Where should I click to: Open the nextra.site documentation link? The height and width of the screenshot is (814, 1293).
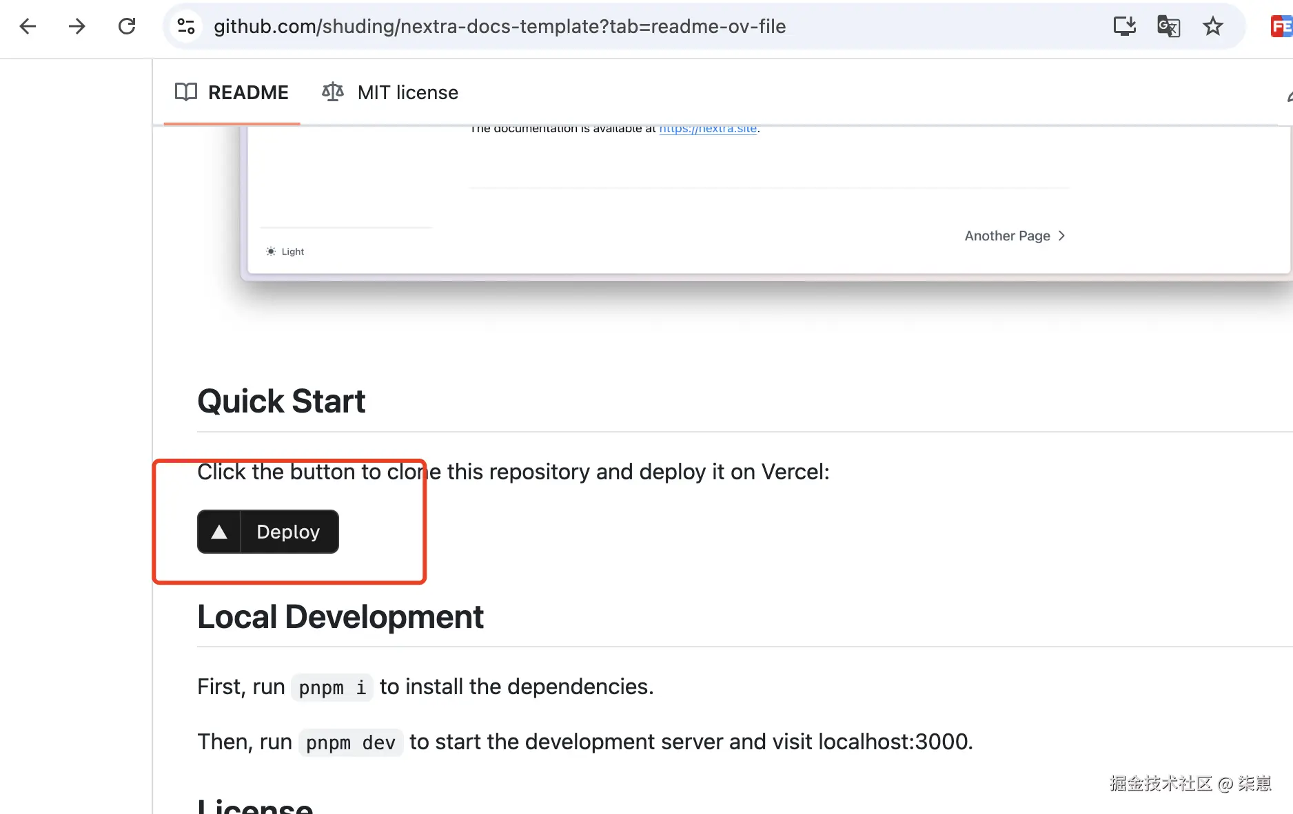[x=707, y=129]
